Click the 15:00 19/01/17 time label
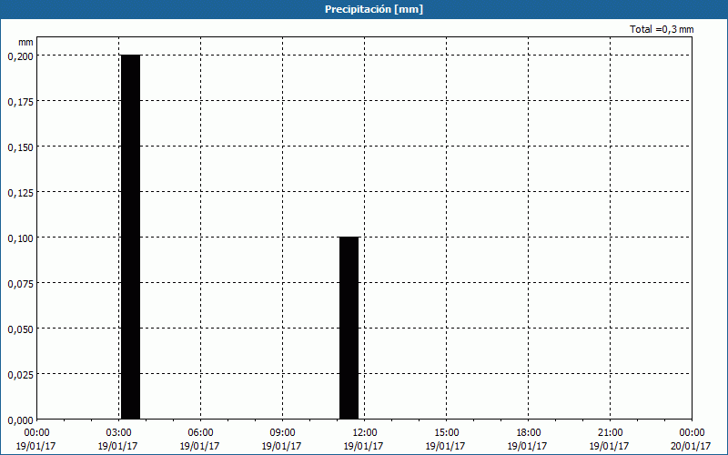728x455 pixels. [x=446, y=440]
